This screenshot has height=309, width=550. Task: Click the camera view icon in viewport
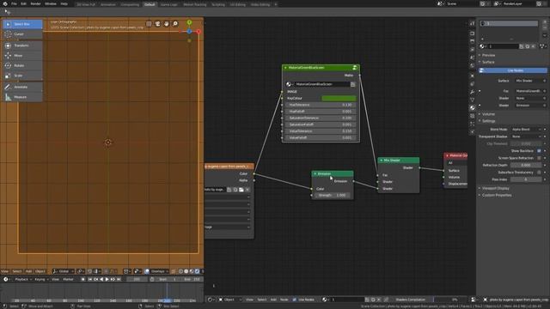click(157, 24)
